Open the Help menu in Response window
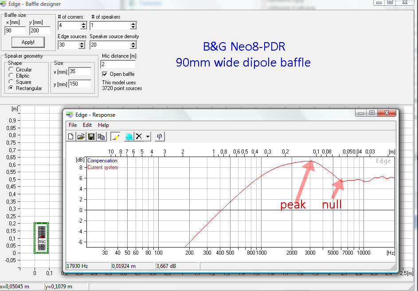This screenshot has height=291, width=418. pos(103,125)
